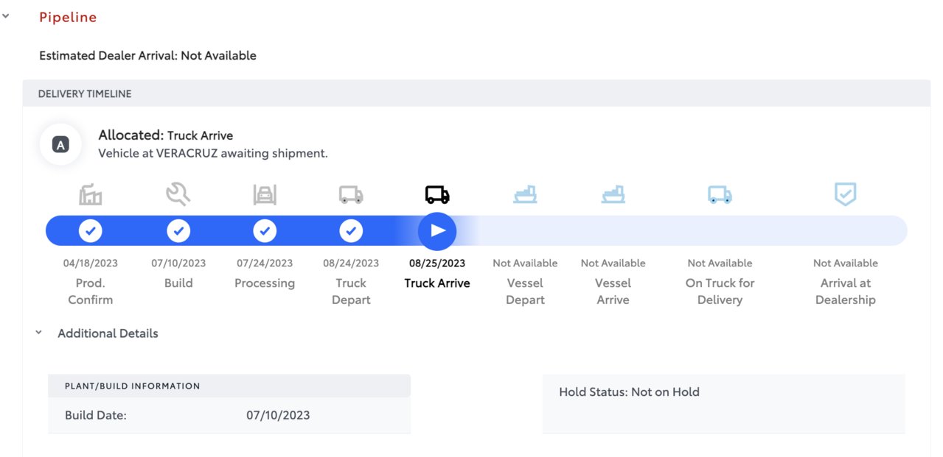
Task: Click the Build stage label
Action: pos(178,283)
